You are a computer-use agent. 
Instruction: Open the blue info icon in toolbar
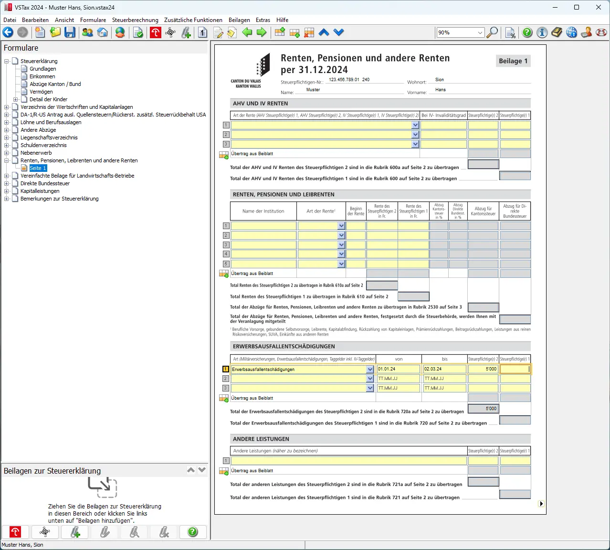(542, 32)
